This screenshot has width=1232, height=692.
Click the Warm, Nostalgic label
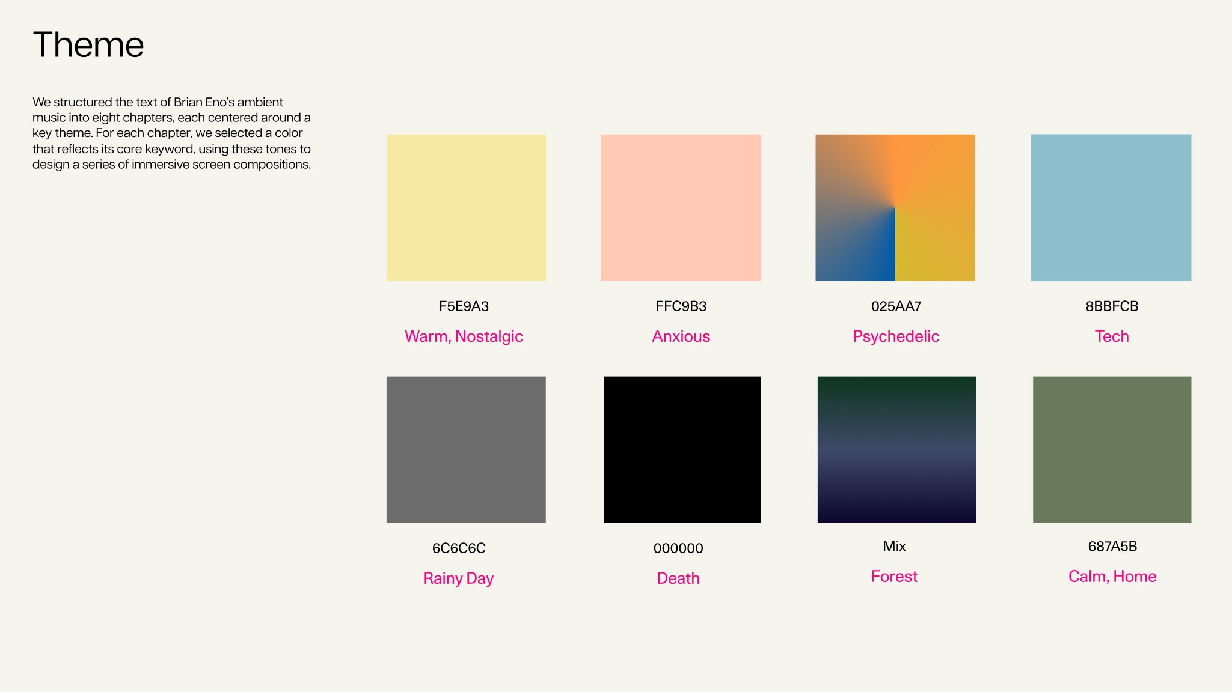pos(464,336)
